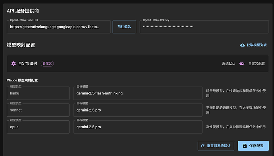The image size is (274, 156).
Task: Click the purple gear icon beside 自定义映射
Action: tap(14, 64)
